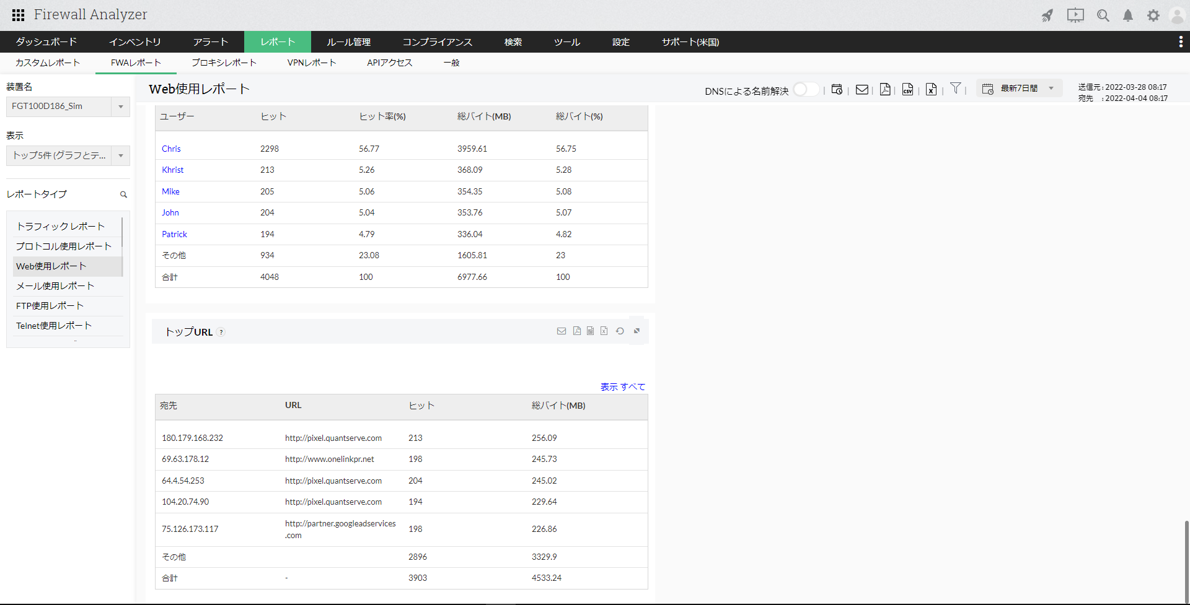
Task: Open the notifications bell icon
Action: coord(1128,15)
